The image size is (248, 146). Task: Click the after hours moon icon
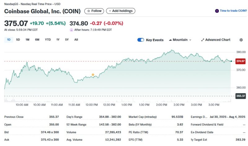[71, 30]
